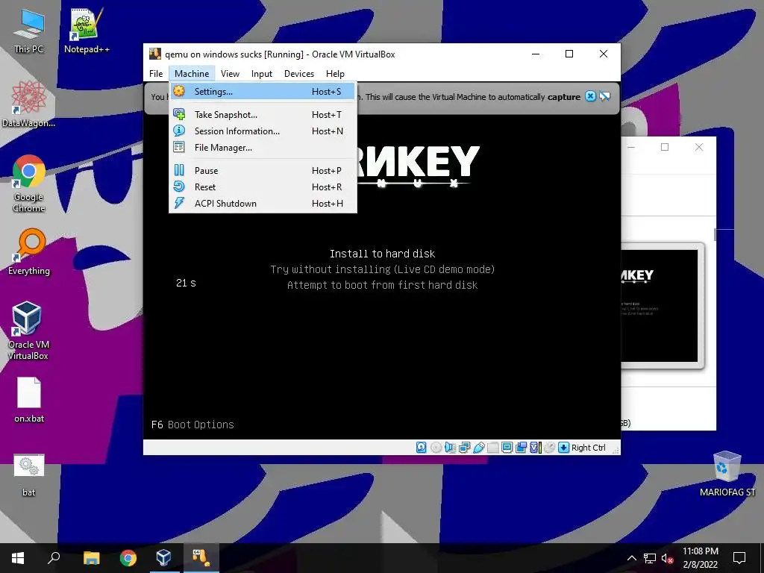This screenshot has width=764, height=573.
Task: Click the USB devices status icon
Action: pyautogui.click(x=478, y=448)
